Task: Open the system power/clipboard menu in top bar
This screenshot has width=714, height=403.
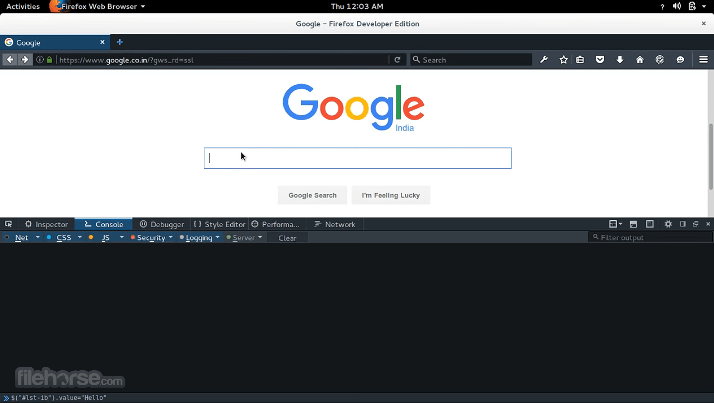Action: pos(697,6)
